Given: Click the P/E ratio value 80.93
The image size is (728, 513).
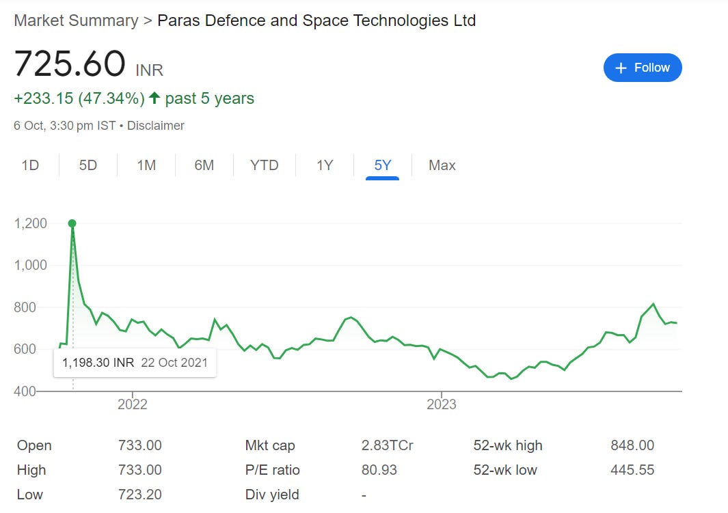Looking at the screenshot, I should pyautogui.click(x=379, y=470).
